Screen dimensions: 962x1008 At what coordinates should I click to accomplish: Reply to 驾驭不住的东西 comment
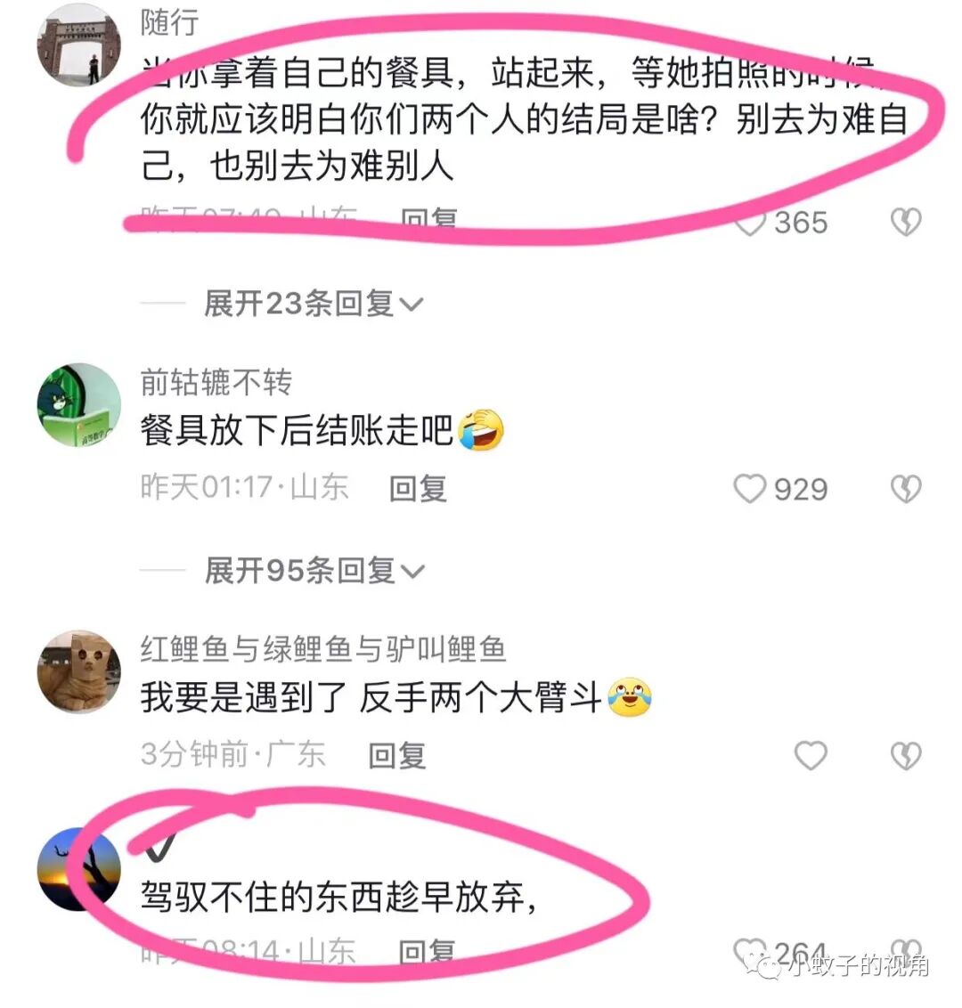click(427, 952)
